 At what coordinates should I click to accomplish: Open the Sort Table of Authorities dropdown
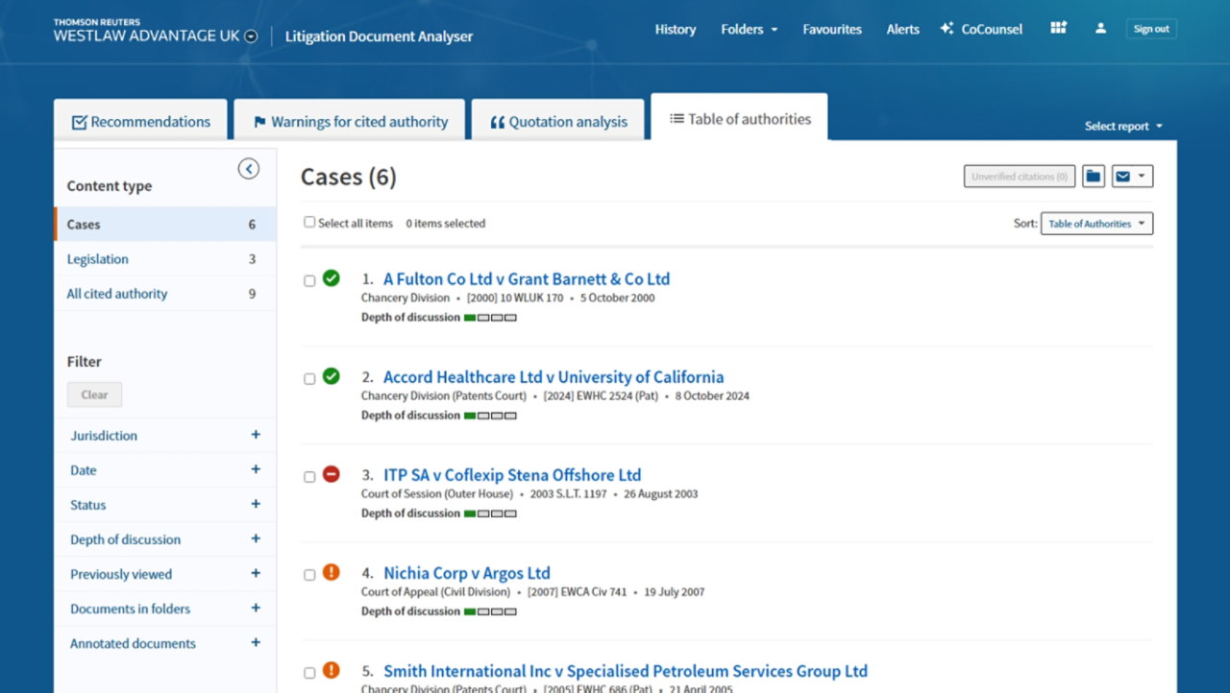tap(1096, 224)
